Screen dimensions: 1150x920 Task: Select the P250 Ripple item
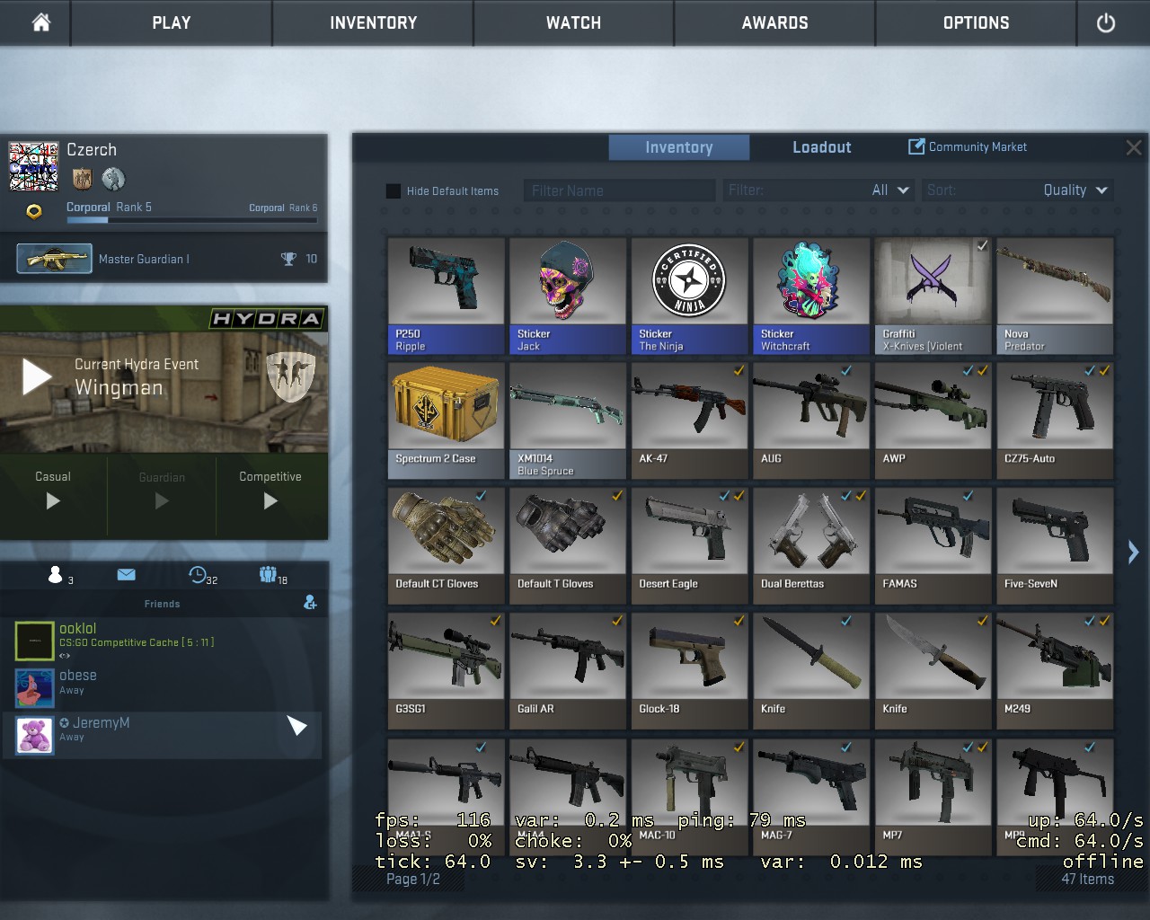coord(447,296)
